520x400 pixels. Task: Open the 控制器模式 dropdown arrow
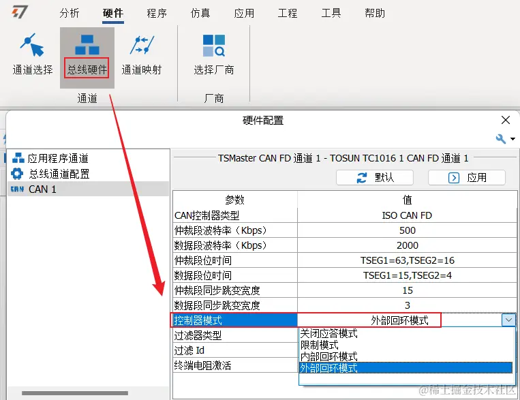point(508,320)
